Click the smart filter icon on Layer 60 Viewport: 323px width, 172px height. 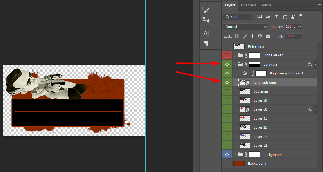click(310, 109)
